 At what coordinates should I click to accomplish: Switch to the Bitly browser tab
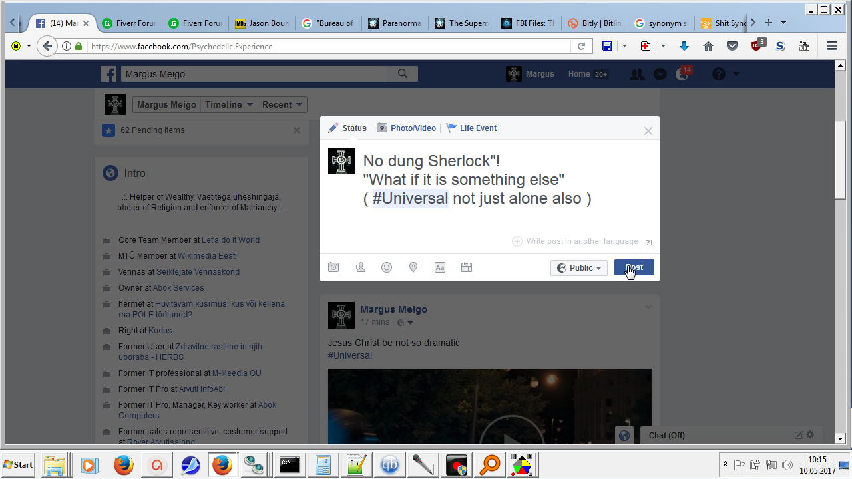click(x=594, y=23)
